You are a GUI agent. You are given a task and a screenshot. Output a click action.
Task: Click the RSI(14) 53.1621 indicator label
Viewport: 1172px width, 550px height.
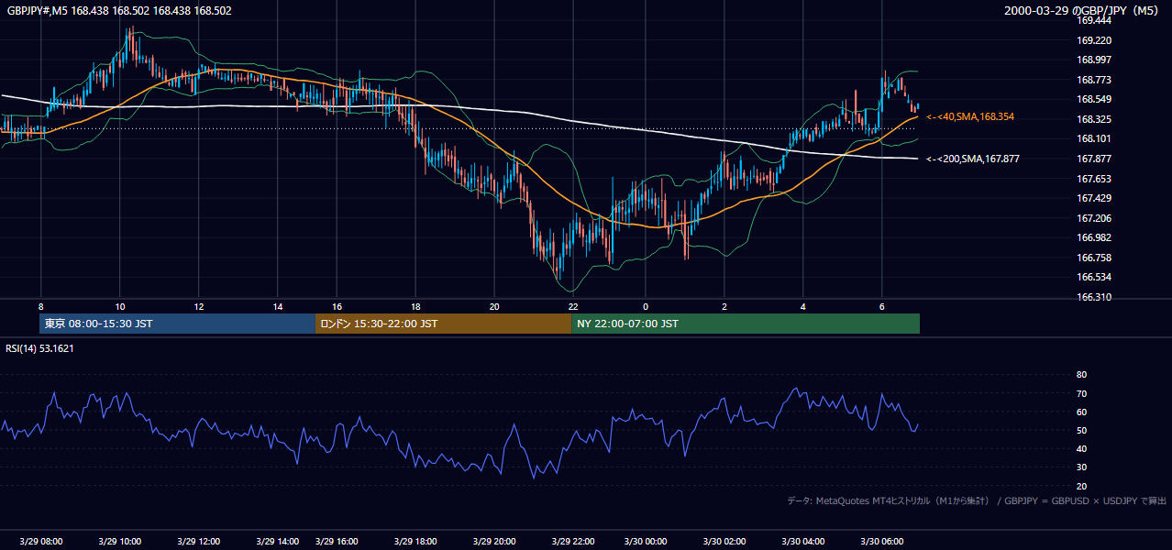click(39, 348)
